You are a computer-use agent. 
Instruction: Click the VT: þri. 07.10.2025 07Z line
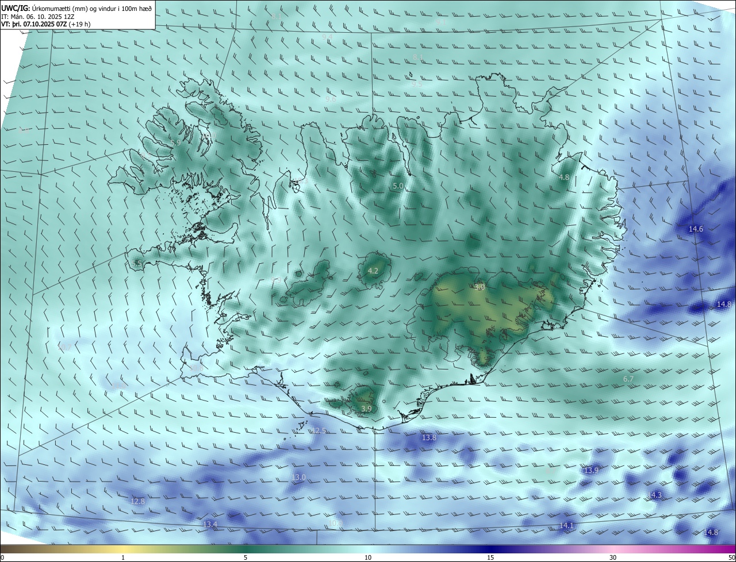[45, 24]
